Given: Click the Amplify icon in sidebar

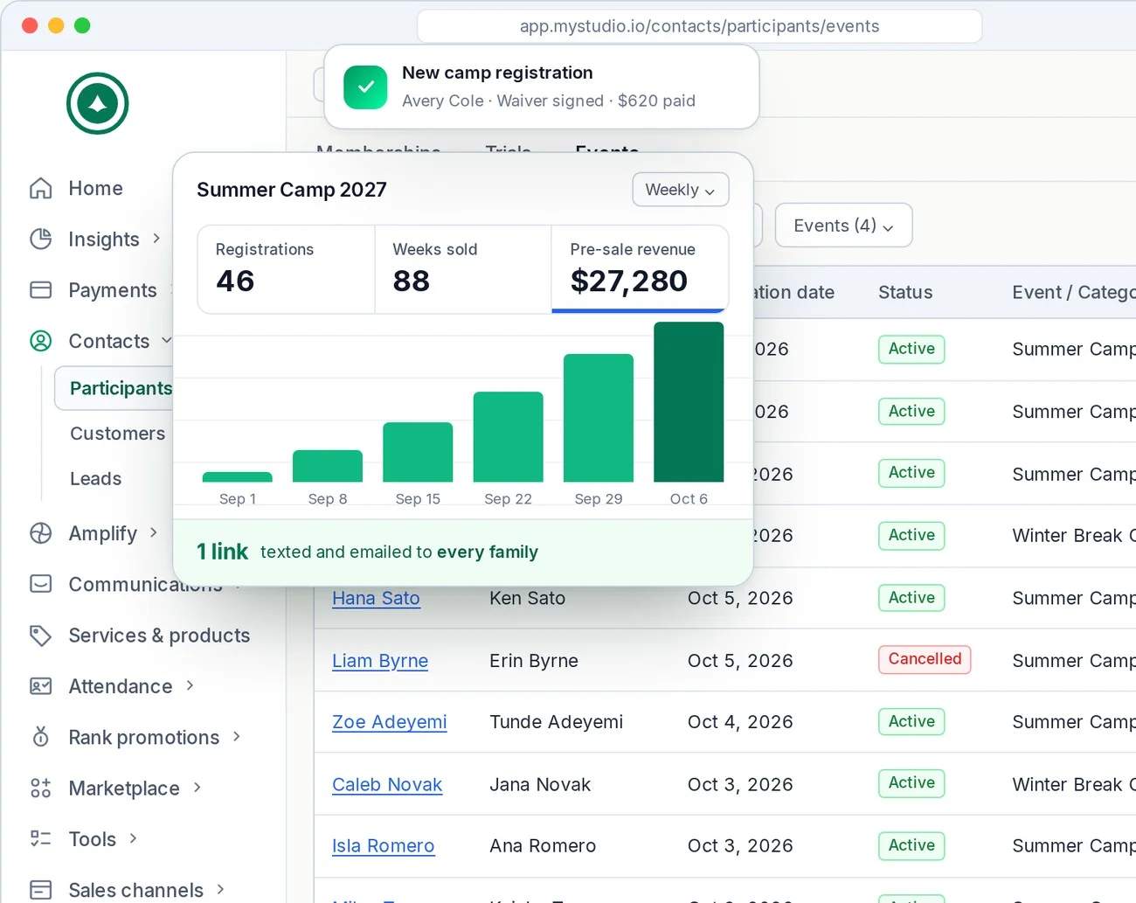Looking at the screenshot, I should click(41, 533).
